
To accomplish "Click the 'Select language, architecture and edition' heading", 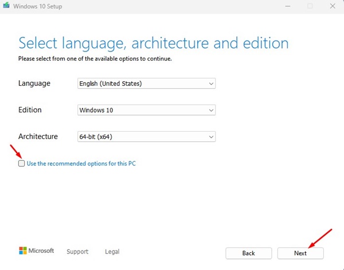I will (153, 43).
